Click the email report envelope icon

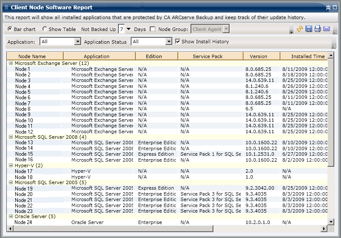327,29
